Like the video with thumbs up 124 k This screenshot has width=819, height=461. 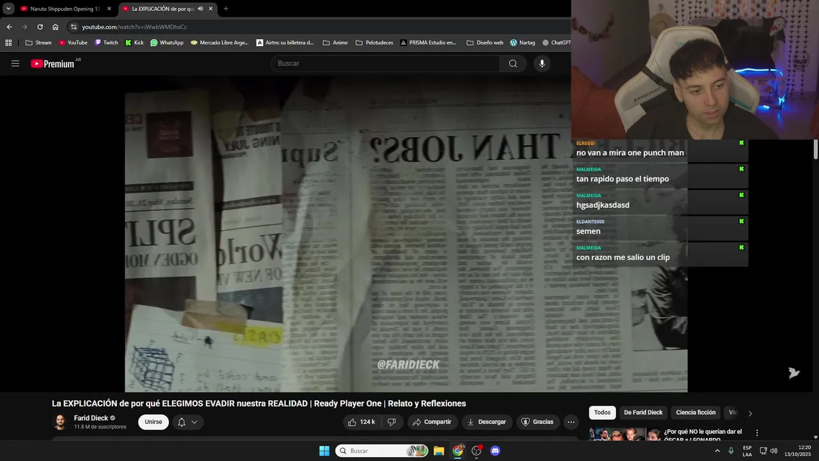pyautogui.click(x=362, y=422)
